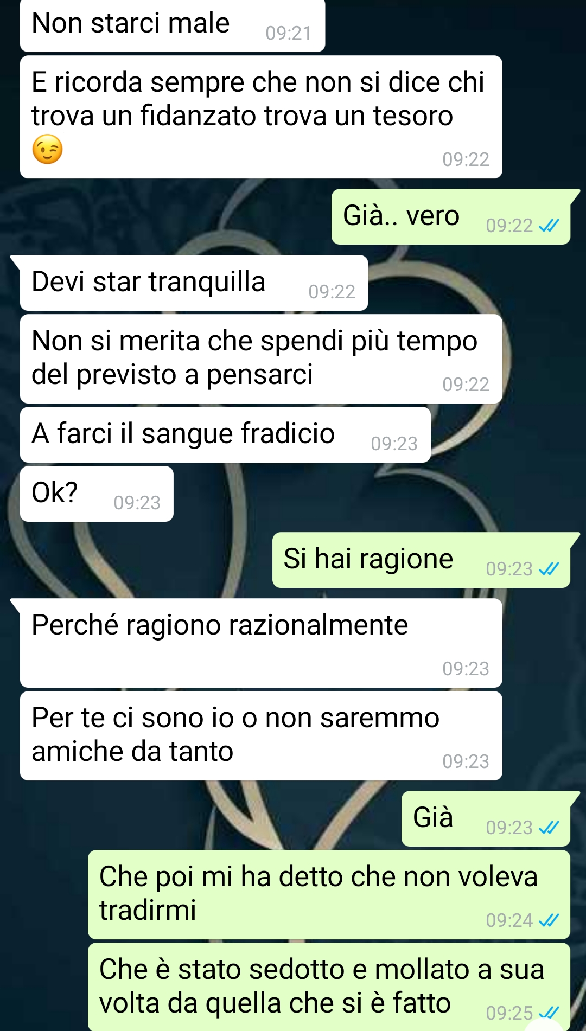Select message 'Non si merita che spendi'

pyautogui.click(x=261, y=359)
